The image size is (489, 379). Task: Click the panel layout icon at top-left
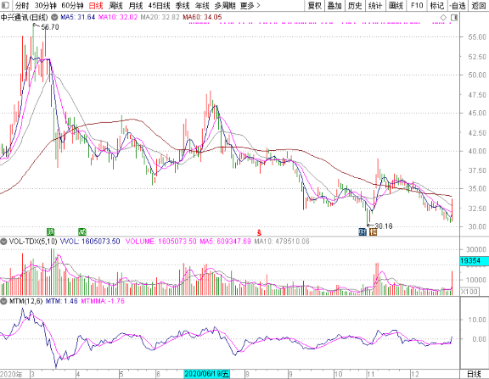[5, 5]
